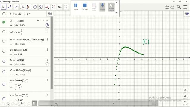The image size is (190, 107).
Task: Click the (C) curve label
Action: (x=146, y=42)
